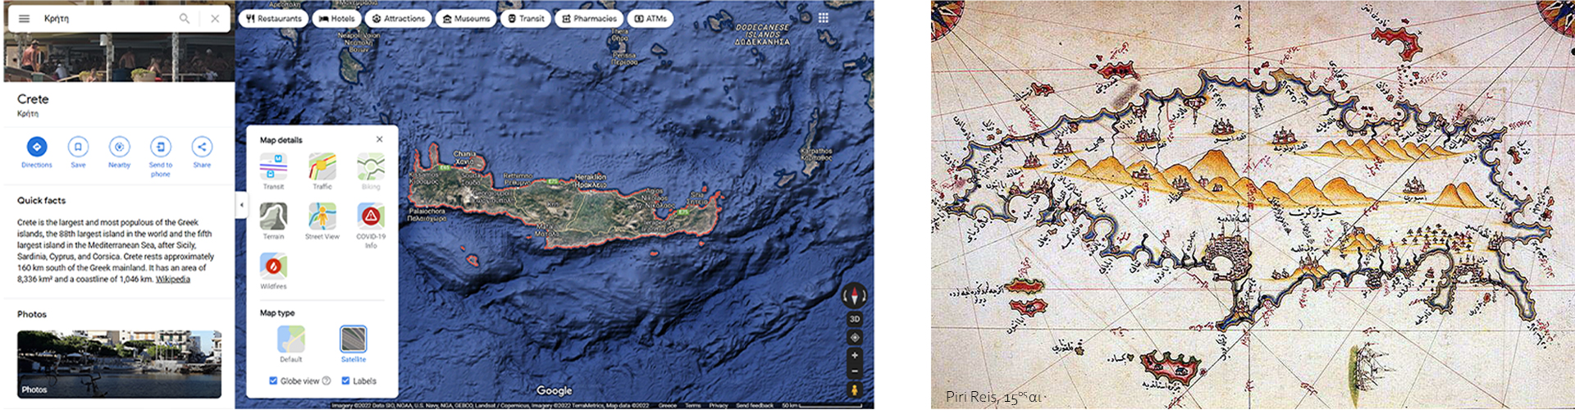Share the Crete location
The width and height of the screenshot is (1575, 410).
[202, 153]
